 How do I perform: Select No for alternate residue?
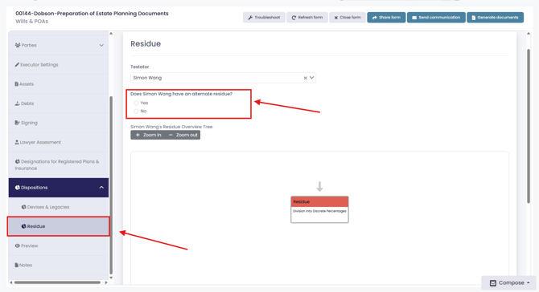pyautogui.click(x=136, y=111)
